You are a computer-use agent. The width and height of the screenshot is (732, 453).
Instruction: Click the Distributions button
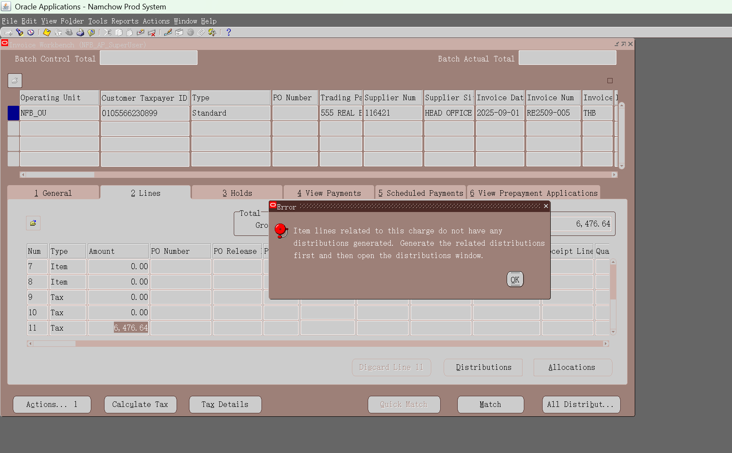pos(483,367)
